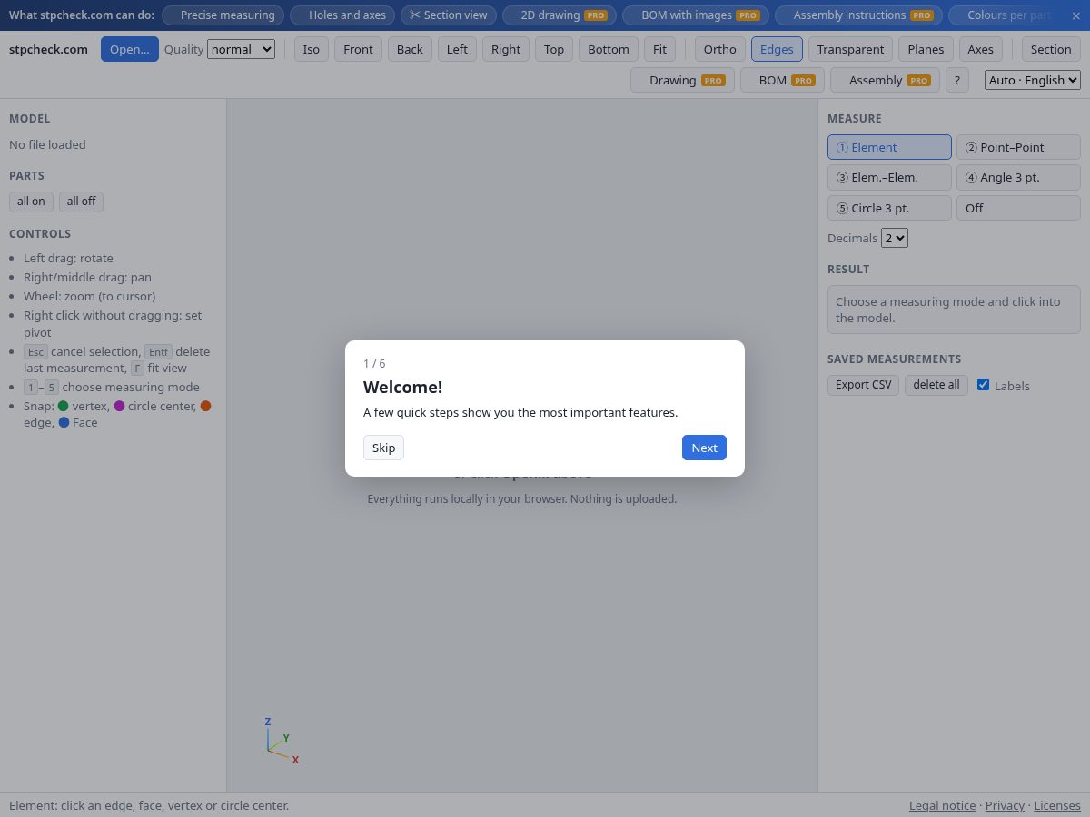Open the Drawing PRO feature

click(x=682, y=80)
